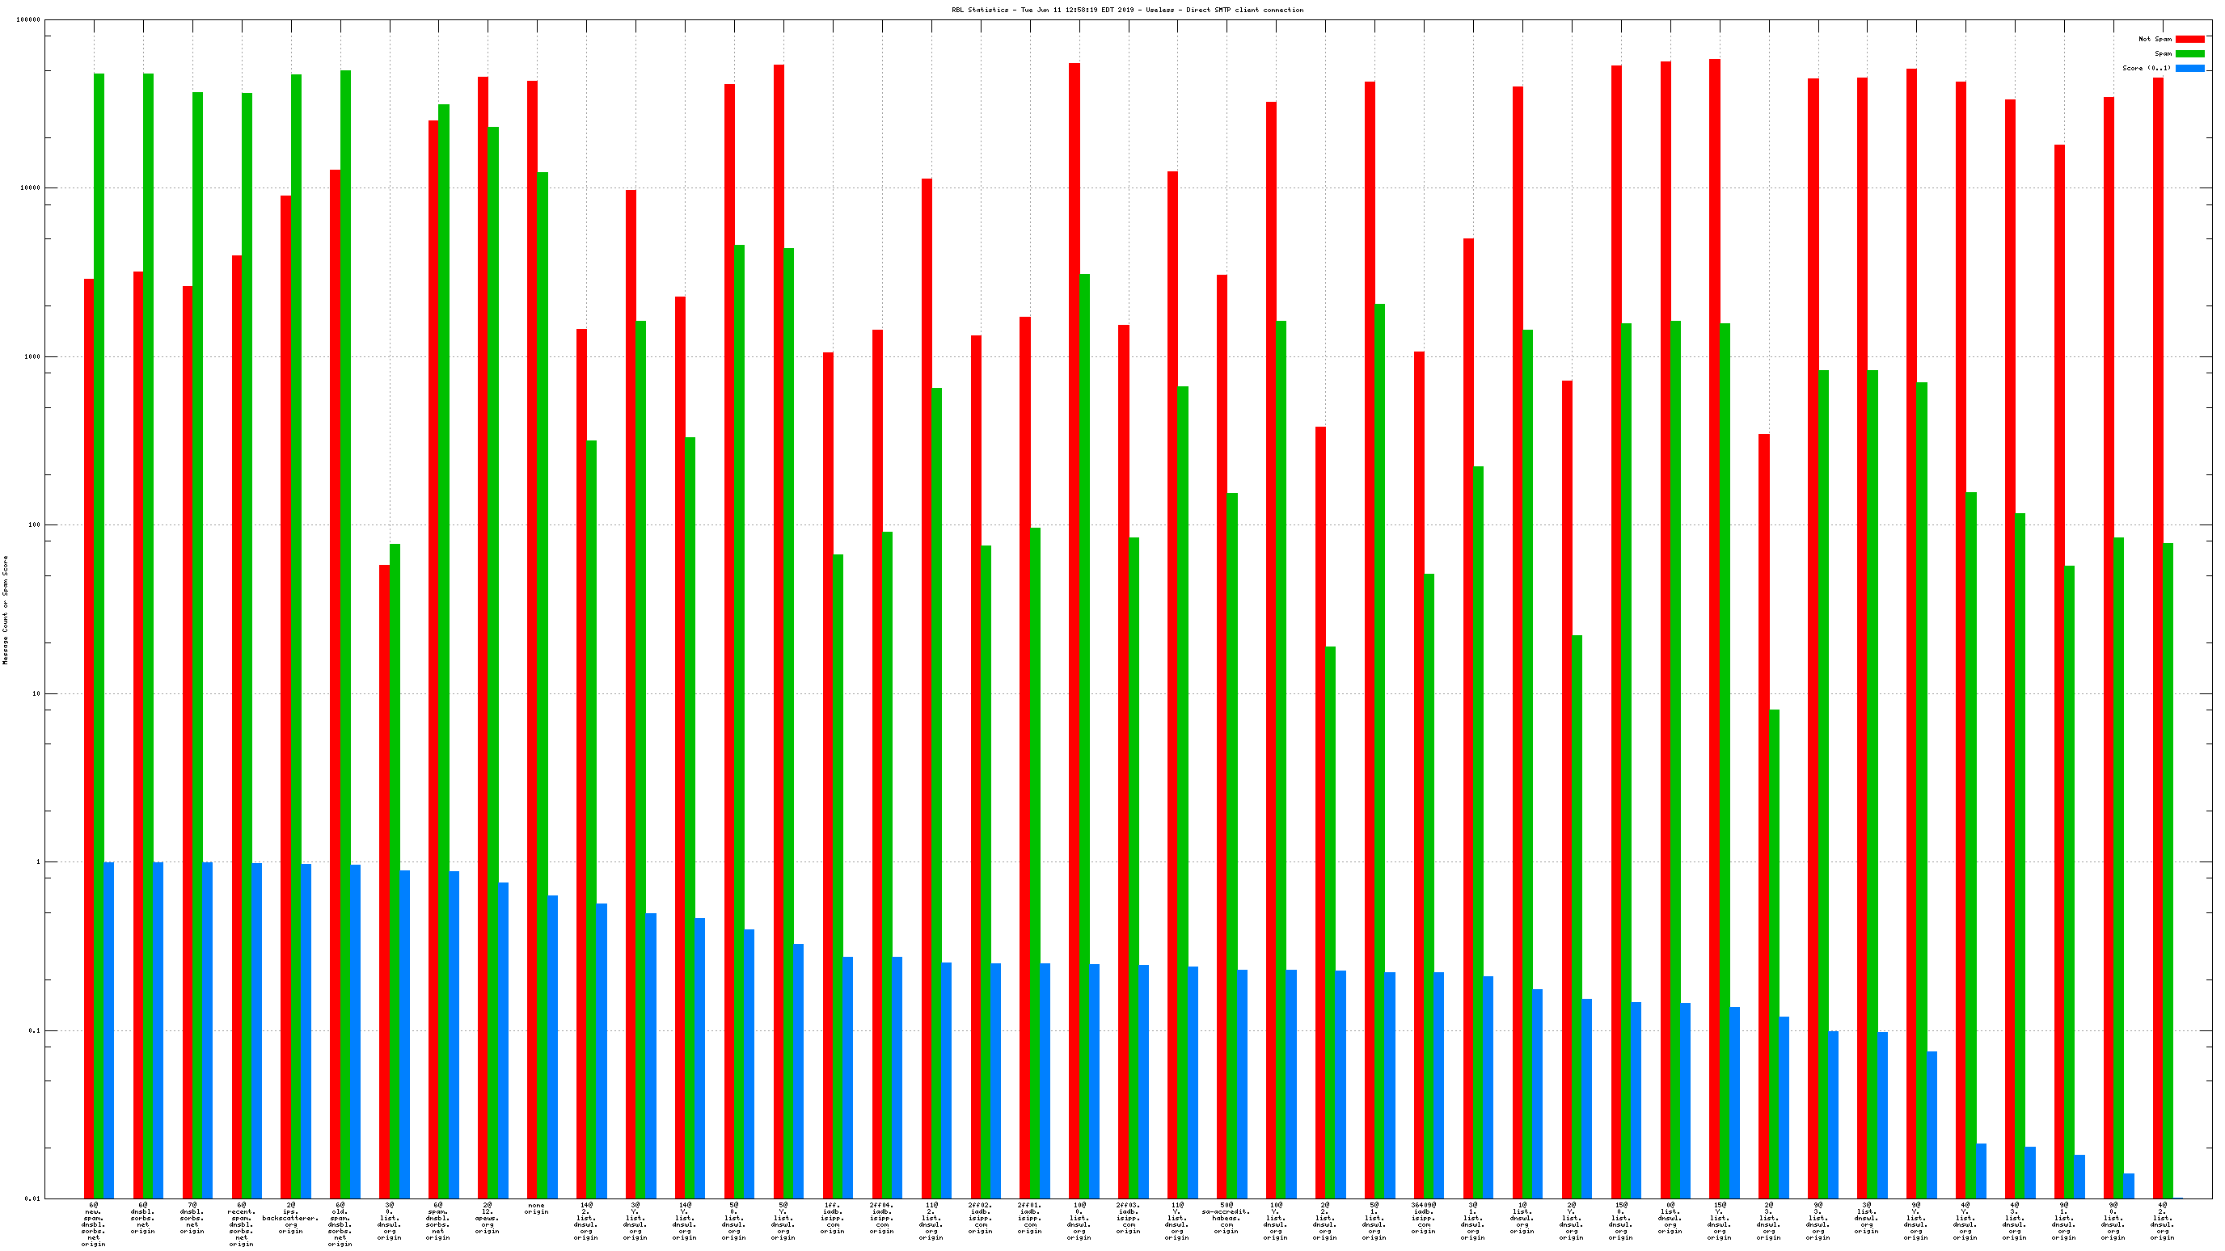2225x1251 pixels.
Task: Click the "none origin" x-axis label
Action: (x=536, y=1209)
